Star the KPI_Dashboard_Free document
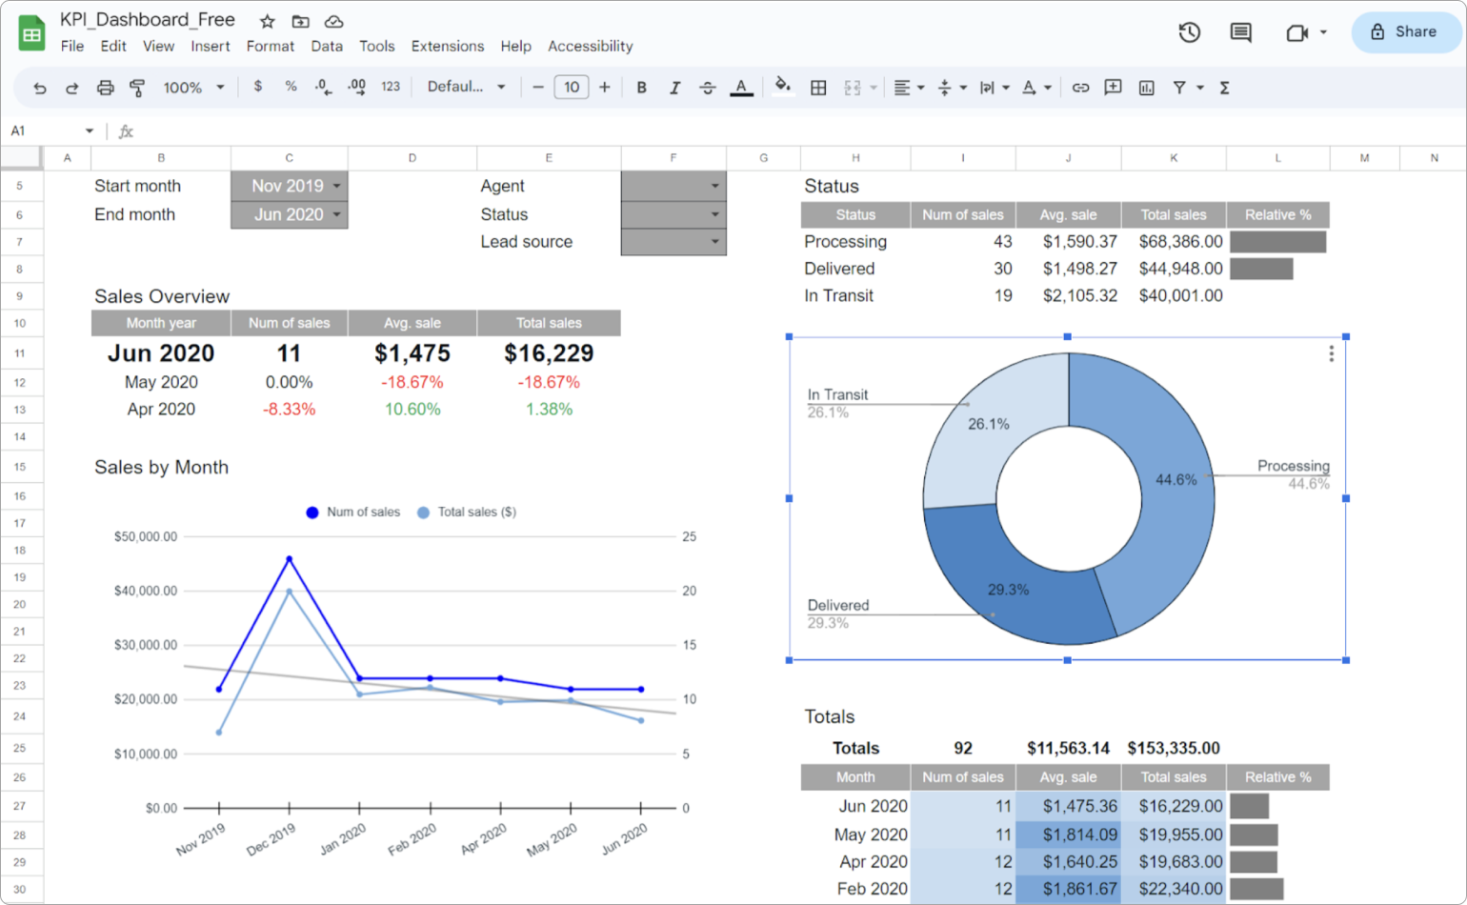The image size is (1467, 905). (268, 21)
